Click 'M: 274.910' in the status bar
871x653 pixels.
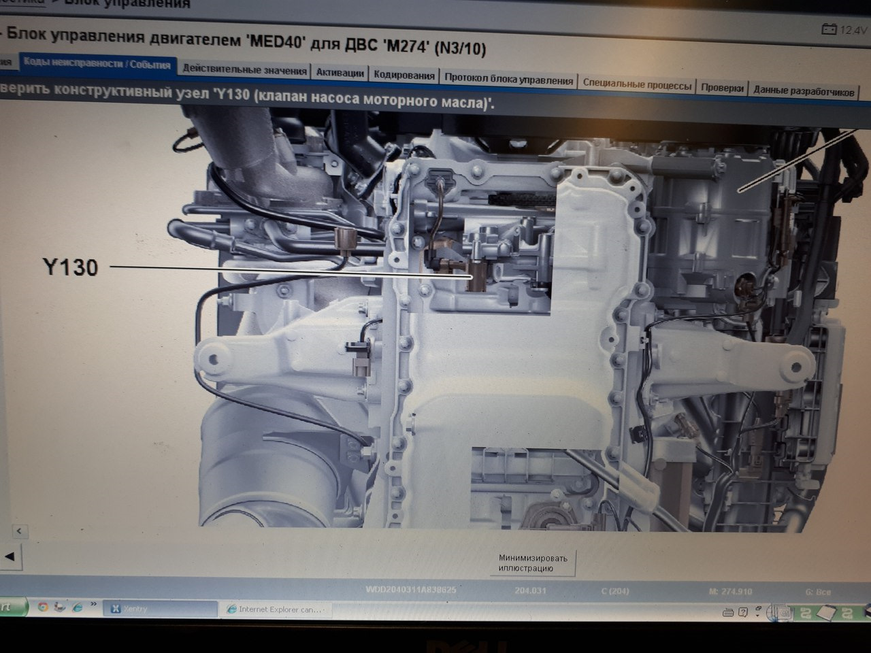click(x=730, y=592)
